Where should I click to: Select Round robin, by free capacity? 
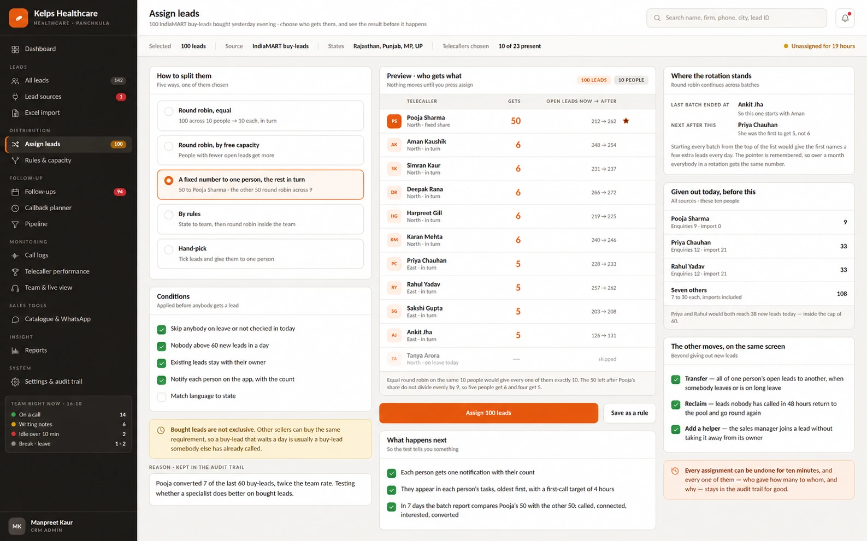[x=260, y=150]
